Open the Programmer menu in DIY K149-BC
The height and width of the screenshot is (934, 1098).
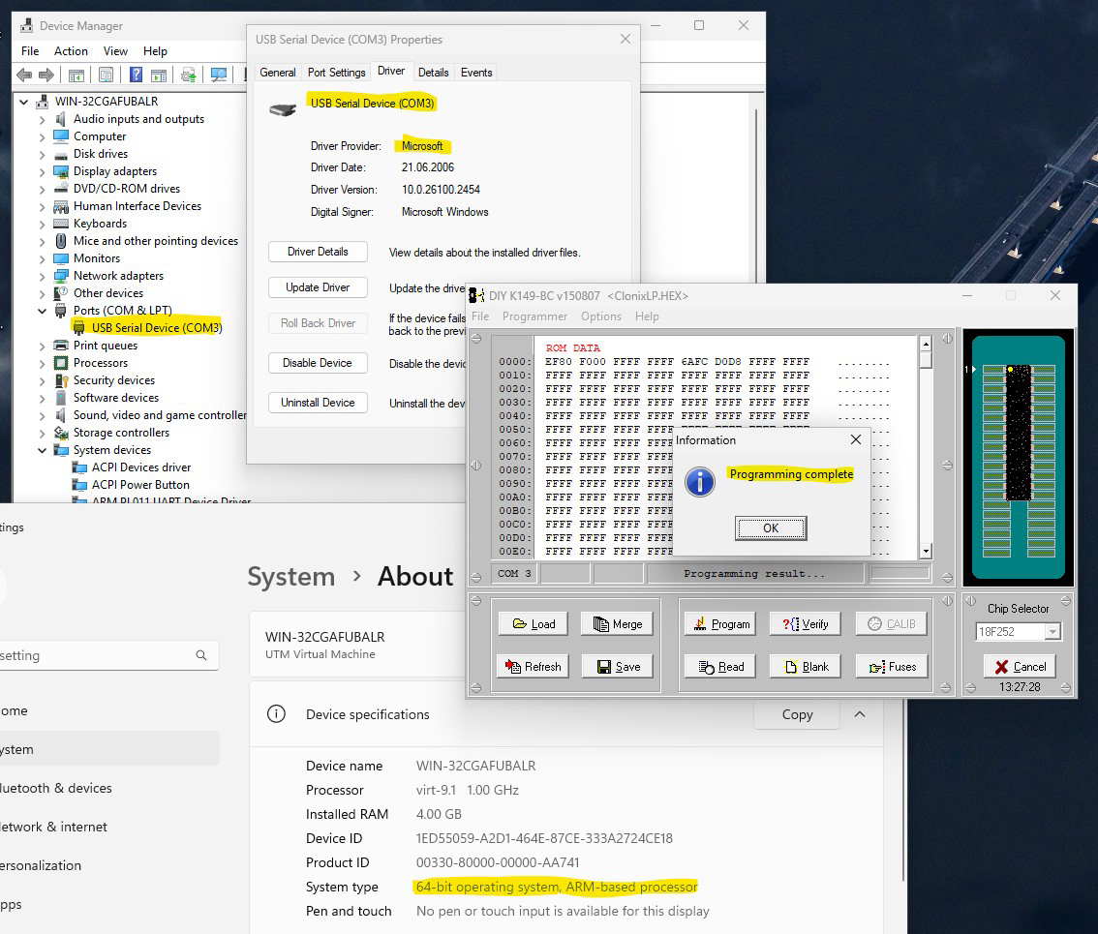(x=534, y=316)
